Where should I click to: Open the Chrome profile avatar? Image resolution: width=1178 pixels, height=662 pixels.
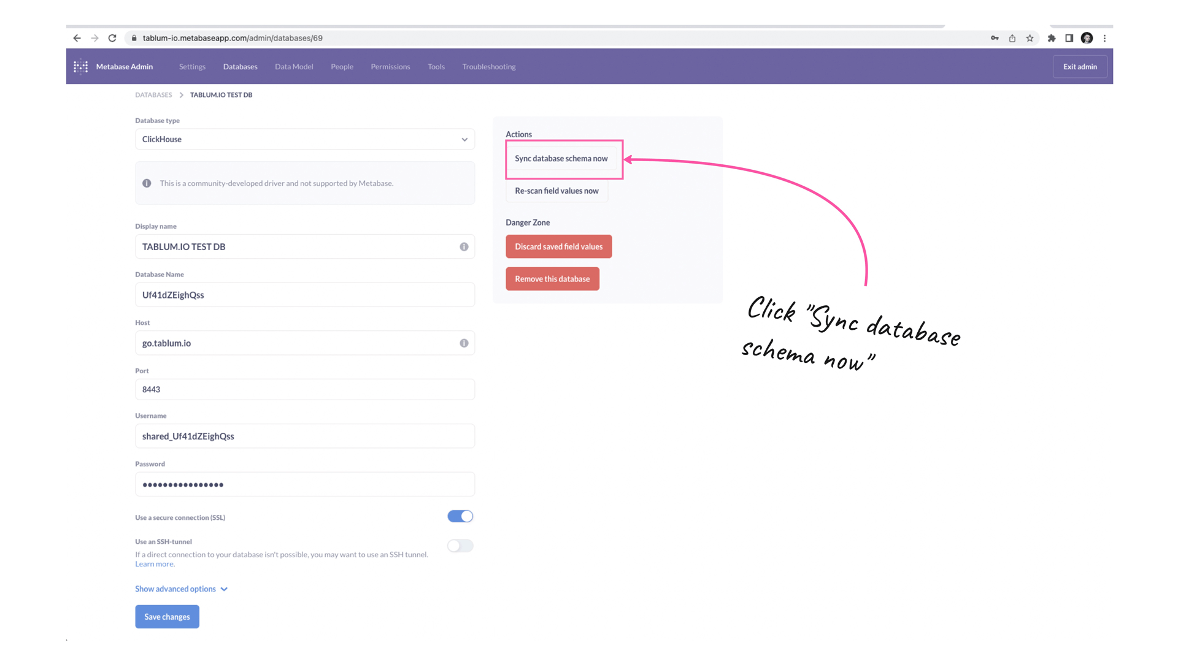click(1087, 38)
